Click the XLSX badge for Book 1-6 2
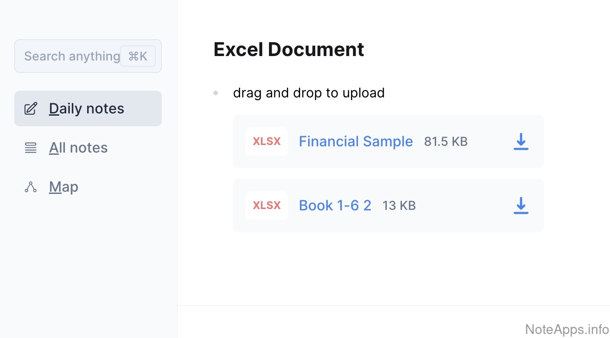 click(x=267, y=205)
